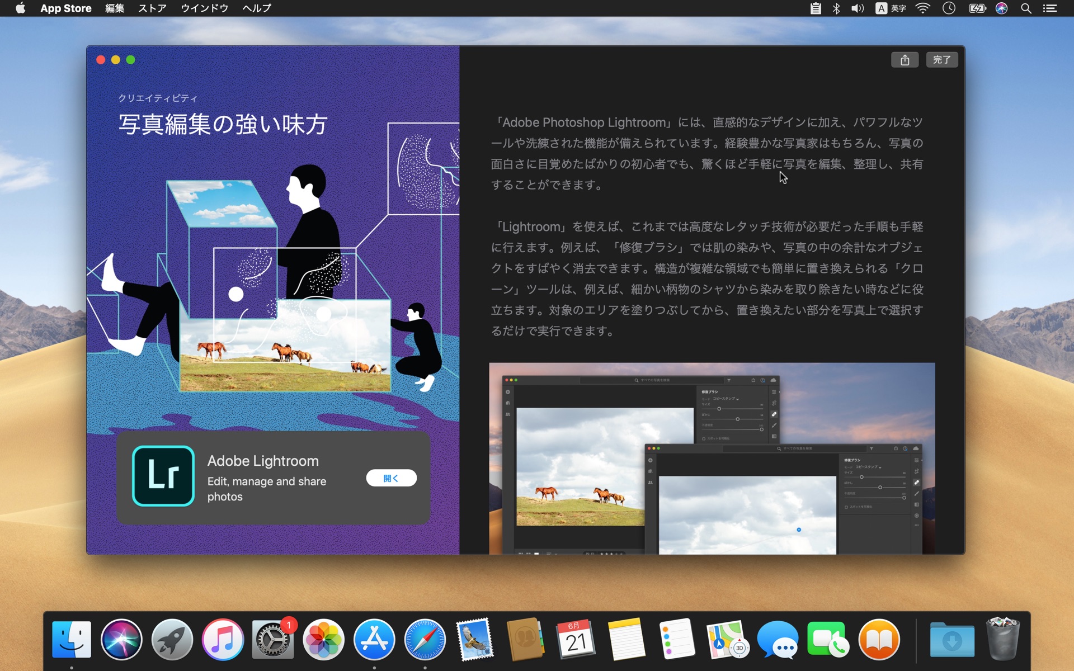Open Messages app in the Dock
1074x671 pixels.
coord(778,639)
